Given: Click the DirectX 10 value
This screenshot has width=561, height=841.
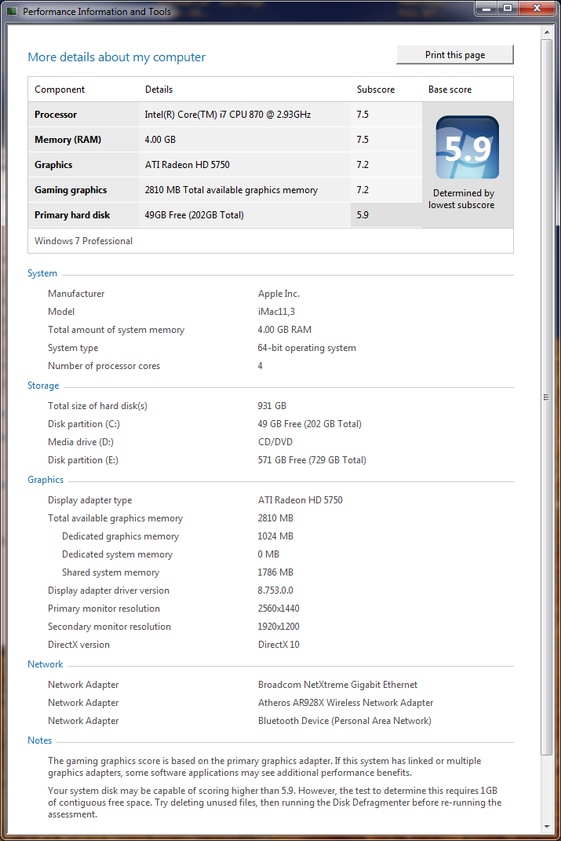Looking at the screenshot, I should pos(279,645).
